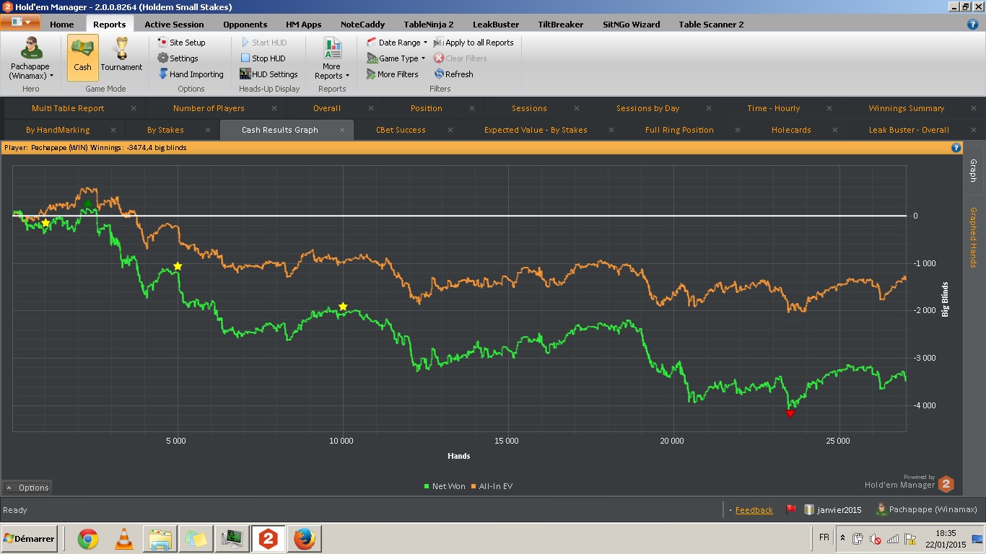Open HUD Settings

(x=269, y=74)
